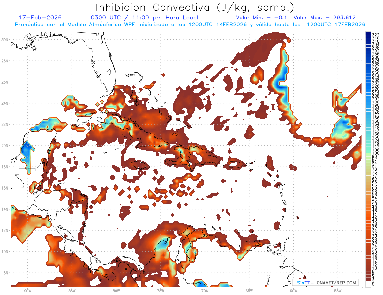Click the '14N' latitude label
Viewport: 383px width, 295px height.
tap(5, 209)
